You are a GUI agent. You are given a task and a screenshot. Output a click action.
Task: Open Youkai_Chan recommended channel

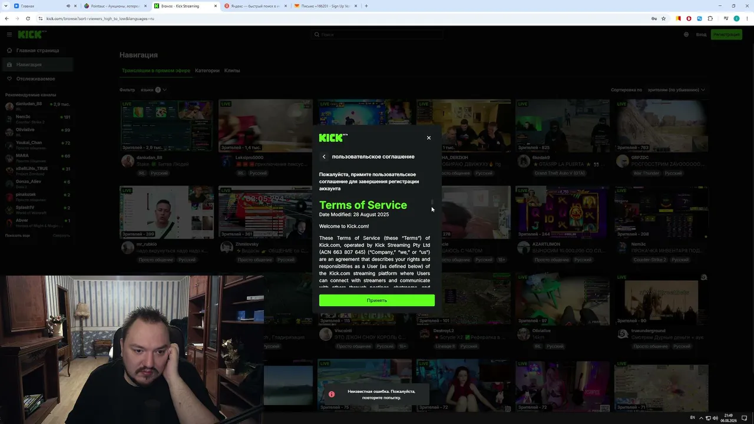point(37,145)
